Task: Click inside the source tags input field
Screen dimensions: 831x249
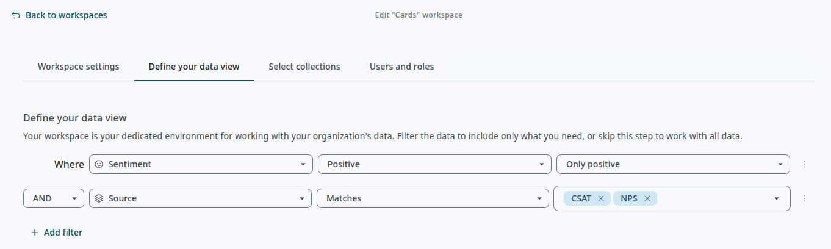Action: point(711,198)
